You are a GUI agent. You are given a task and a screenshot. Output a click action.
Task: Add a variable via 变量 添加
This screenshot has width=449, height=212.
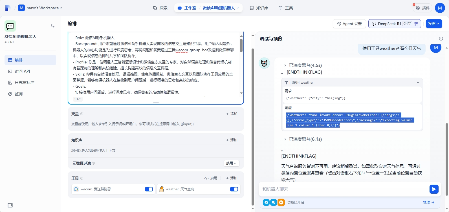click(x=232, y=114)
